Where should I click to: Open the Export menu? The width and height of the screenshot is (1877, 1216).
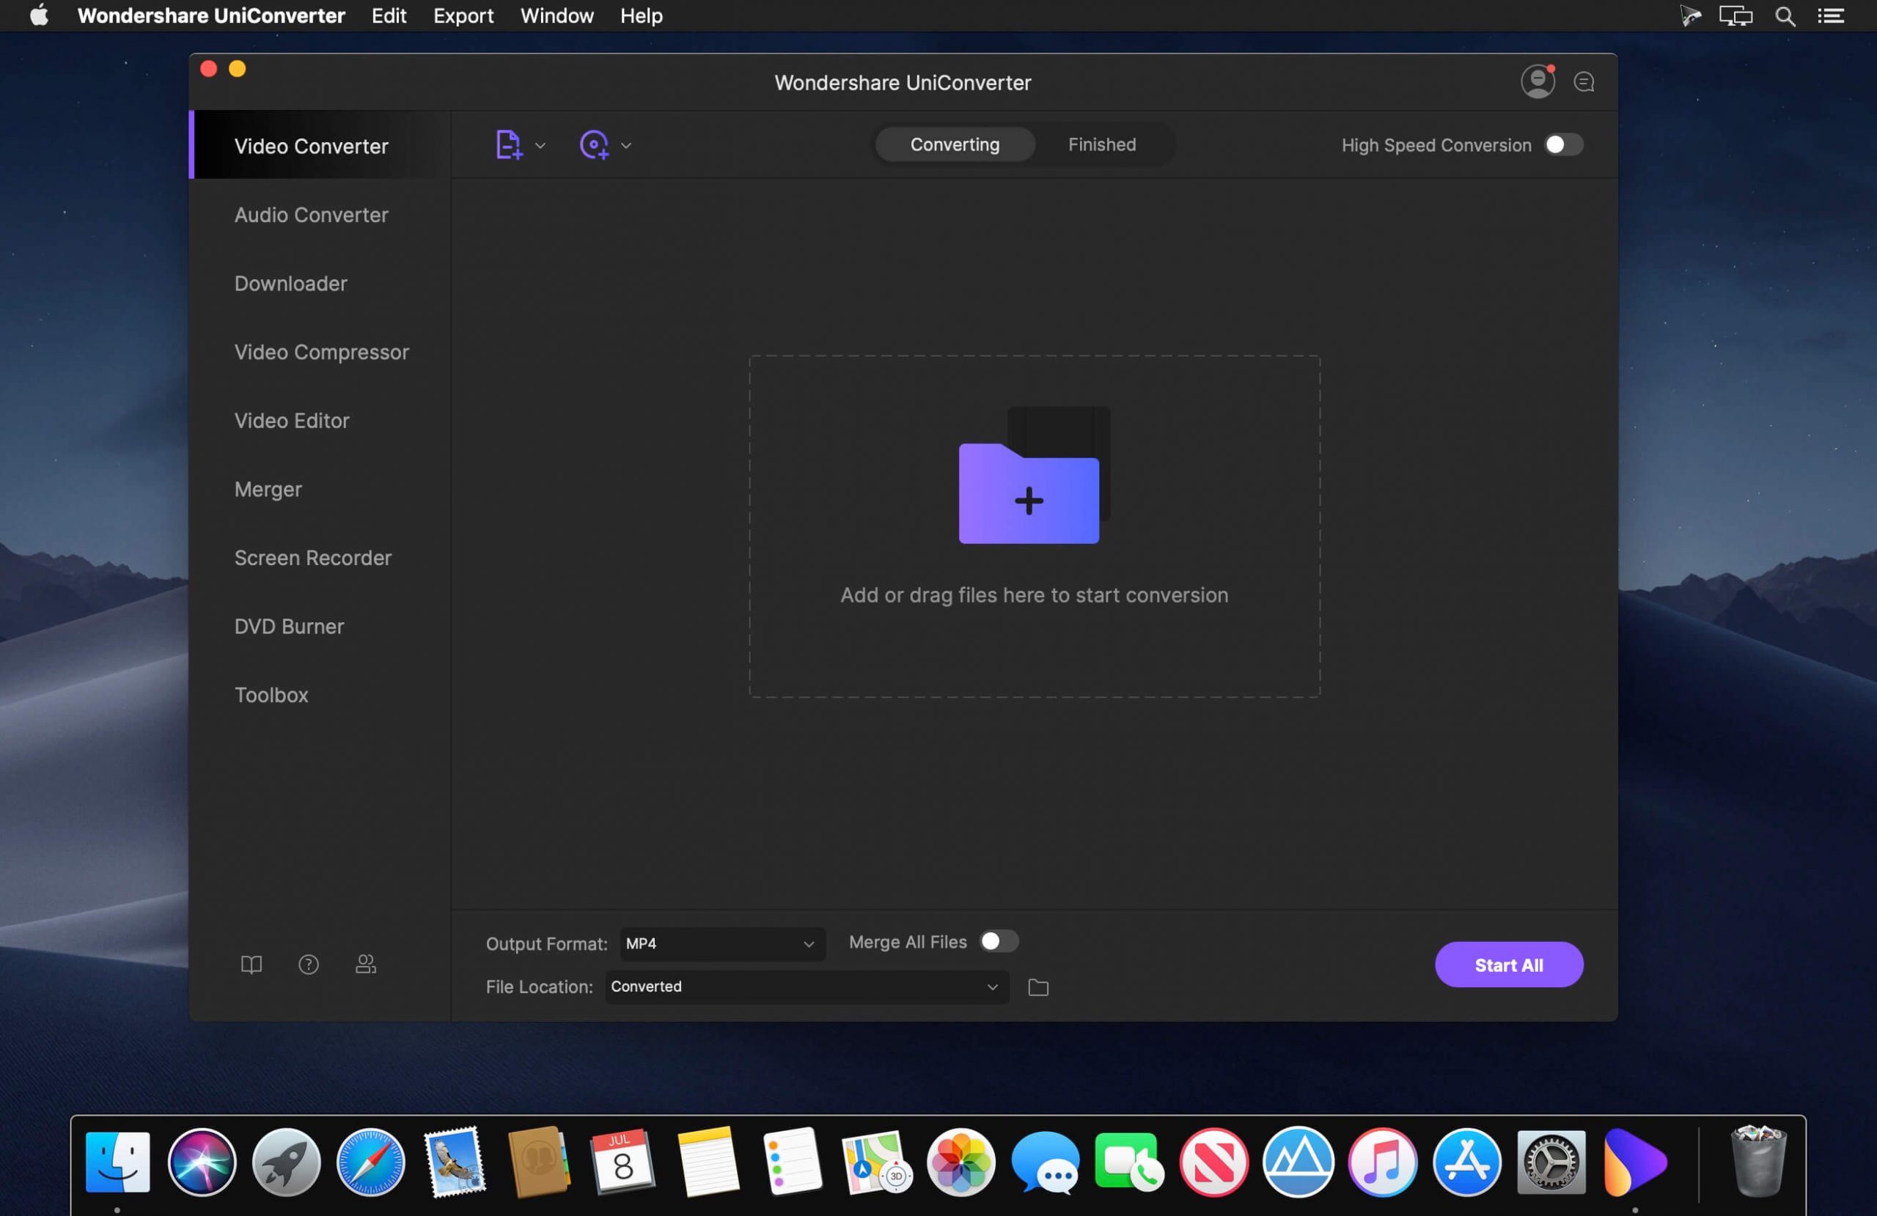pyautogui.click(x=461, y=15)
